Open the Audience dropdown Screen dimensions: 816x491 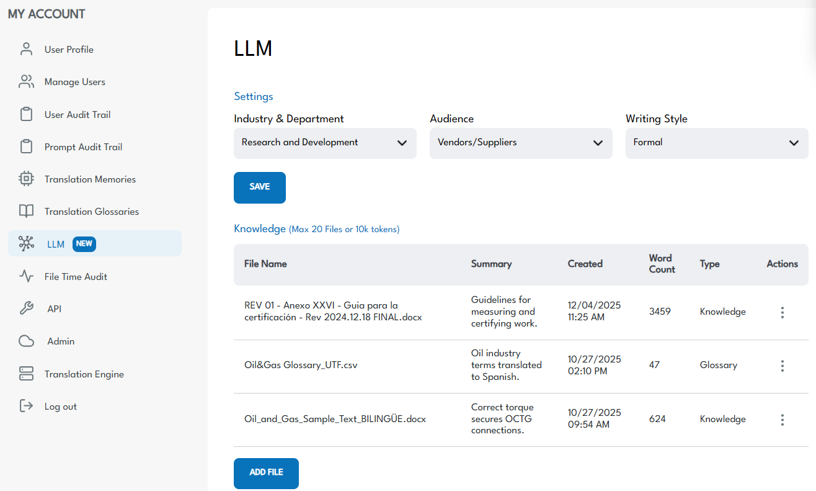pyautogui.click(x=520, y=143)
